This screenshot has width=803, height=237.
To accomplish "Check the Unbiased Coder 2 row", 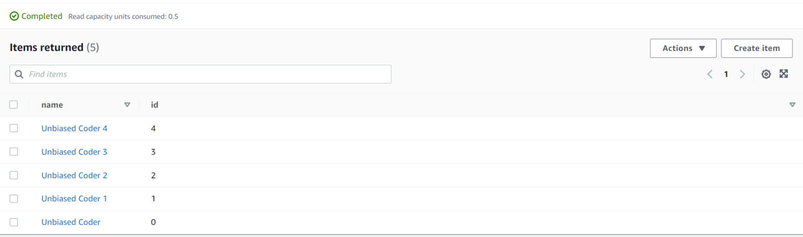I will [14, 175].
